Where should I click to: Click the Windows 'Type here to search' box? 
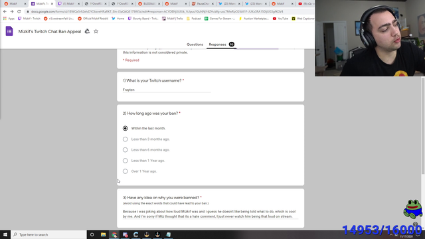pos(48,234)
